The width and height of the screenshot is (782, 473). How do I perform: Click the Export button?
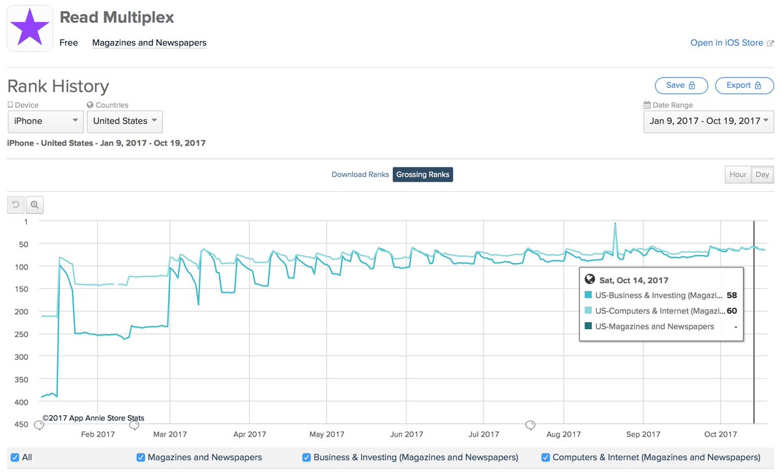tap(744, 85)
